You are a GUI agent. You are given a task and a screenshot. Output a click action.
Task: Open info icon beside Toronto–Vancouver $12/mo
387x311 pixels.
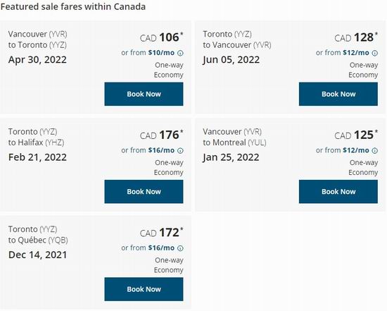click(x=375, y=53)
